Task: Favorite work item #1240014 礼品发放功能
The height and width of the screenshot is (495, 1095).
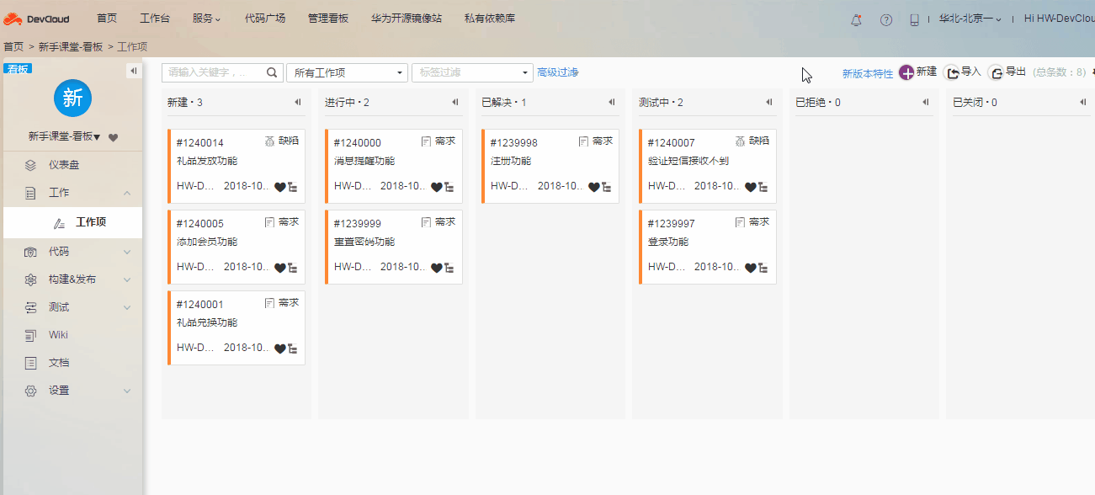Action: click(x=279, y=186)
